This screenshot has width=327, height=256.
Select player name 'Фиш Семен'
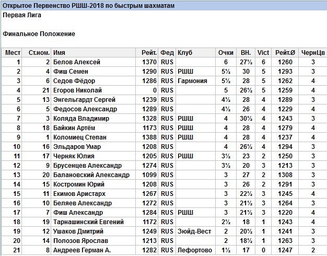click(71, 72)
